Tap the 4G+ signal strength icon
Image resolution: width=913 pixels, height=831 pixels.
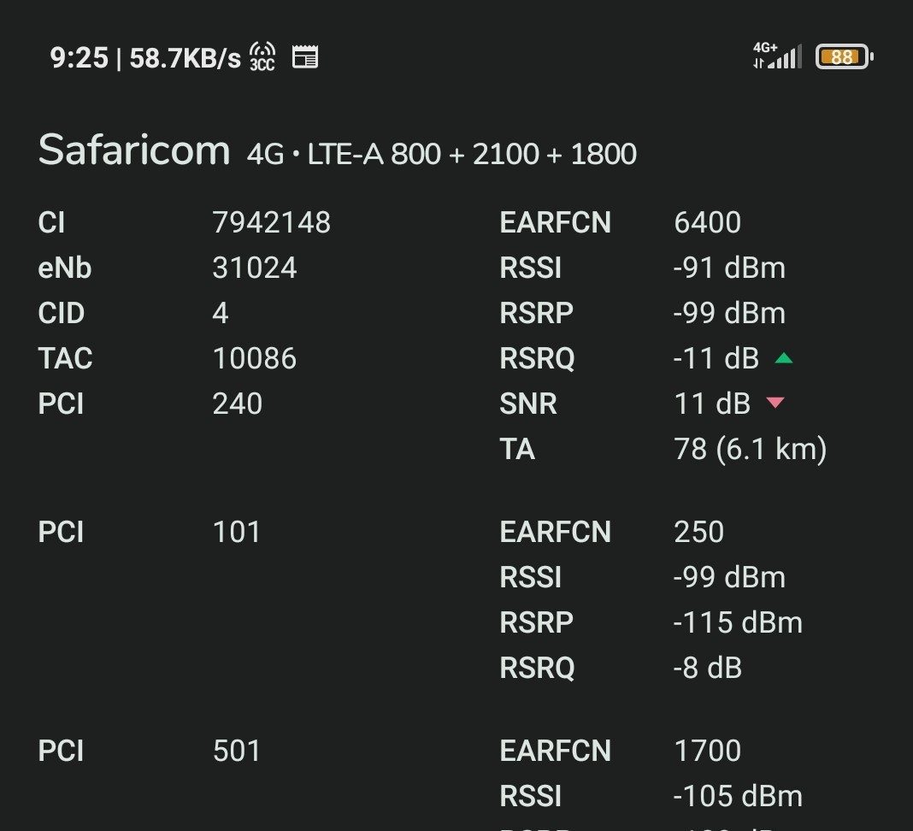point(777,56)
